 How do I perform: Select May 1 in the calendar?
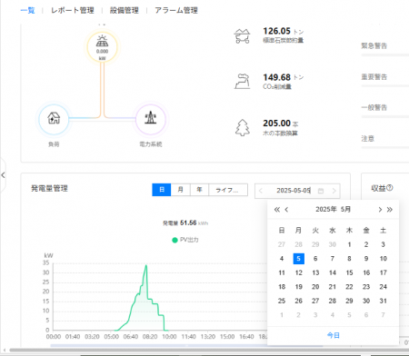(x=349, y=244)
